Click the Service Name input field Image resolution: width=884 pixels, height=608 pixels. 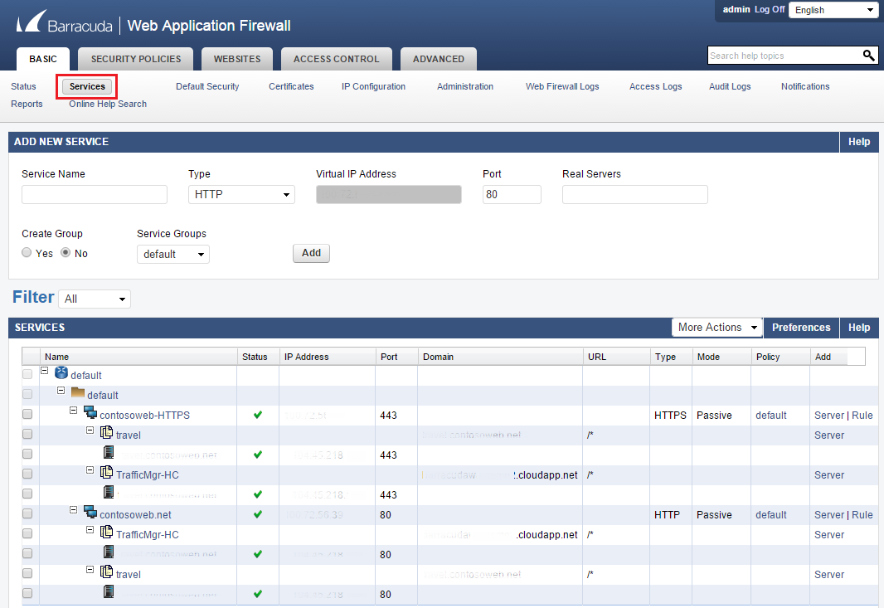(x=95, y=195)
